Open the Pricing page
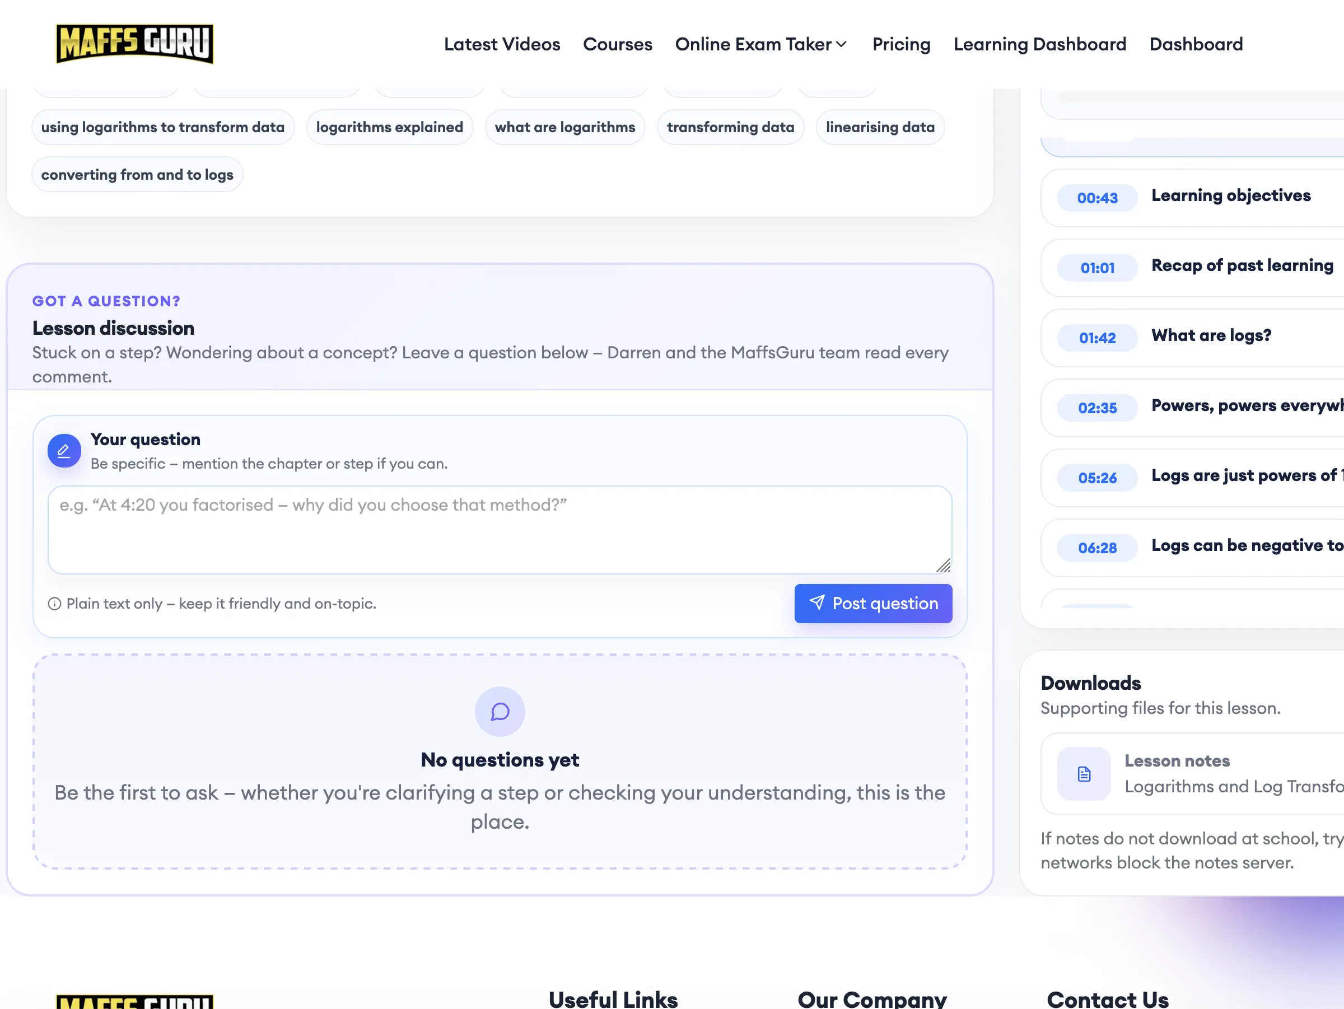 point(901,44)
